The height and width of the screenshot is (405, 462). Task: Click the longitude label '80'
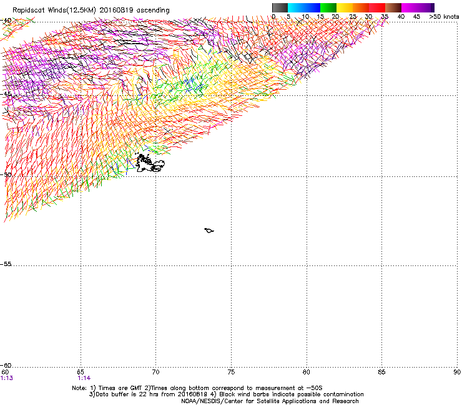[307, 373]
